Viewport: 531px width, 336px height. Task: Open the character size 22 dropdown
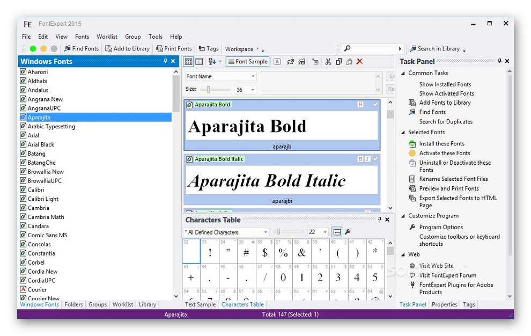(325, 232)
